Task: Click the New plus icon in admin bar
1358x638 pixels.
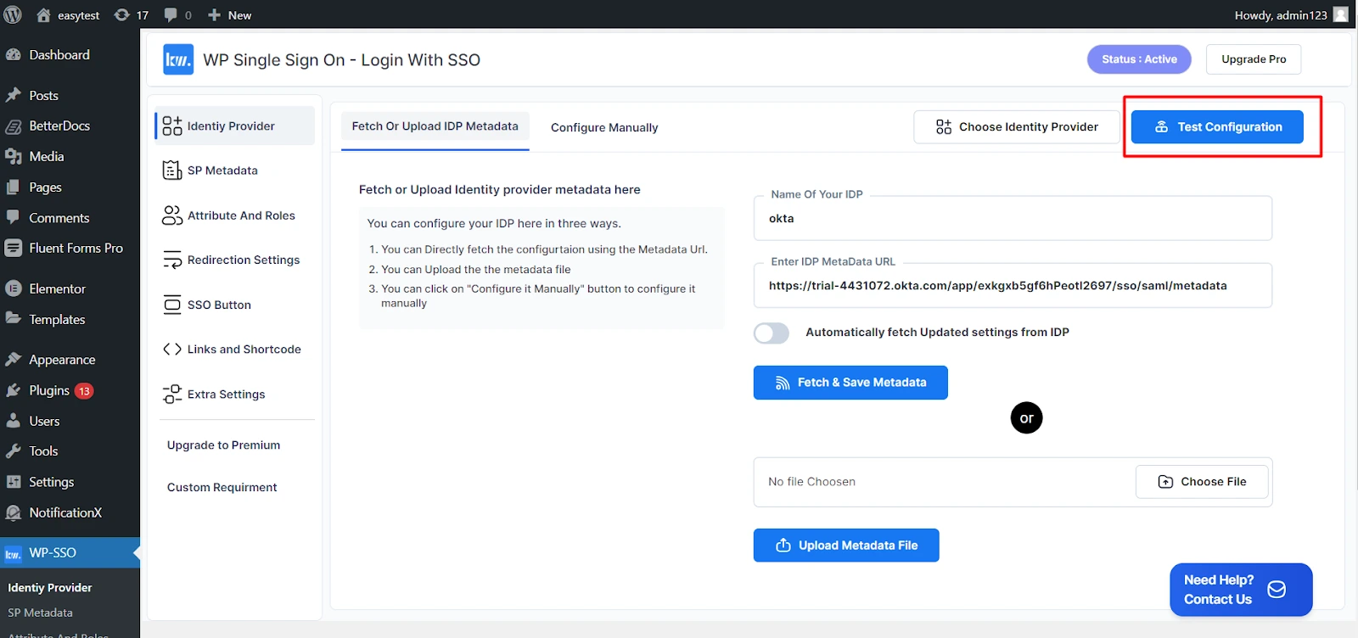Action: 214,14
